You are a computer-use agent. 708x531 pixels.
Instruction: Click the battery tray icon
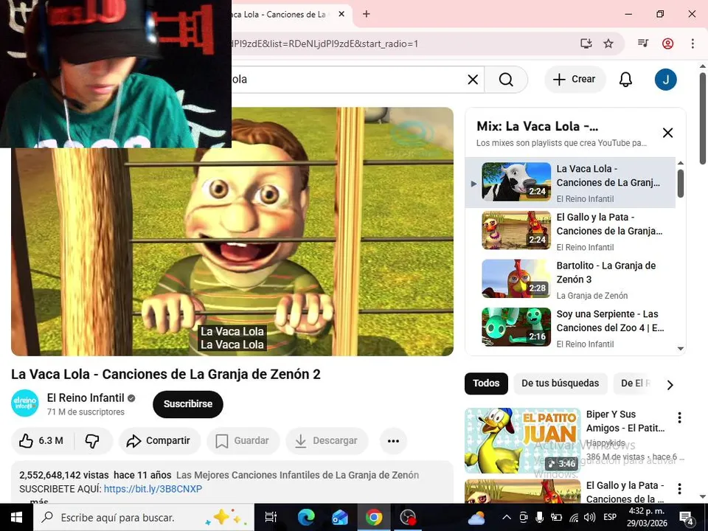556,518
